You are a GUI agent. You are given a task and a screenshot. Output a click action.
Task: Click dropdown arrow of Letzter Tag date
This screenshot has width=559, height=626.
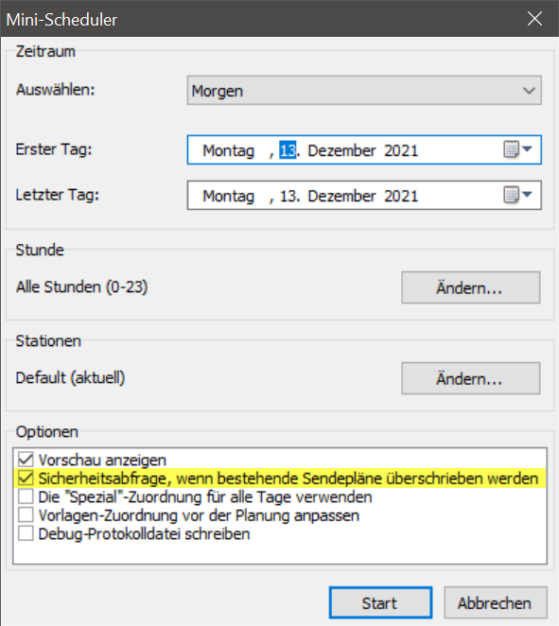pyautogui.click(x=528, y=195)
